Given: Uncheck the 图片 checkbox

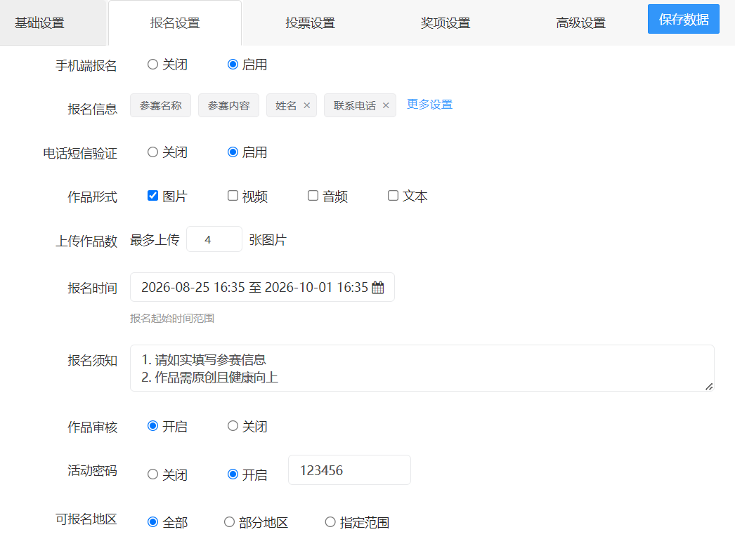Looking at the screenshot, I should pyautogui.click(x=152, y=196).
